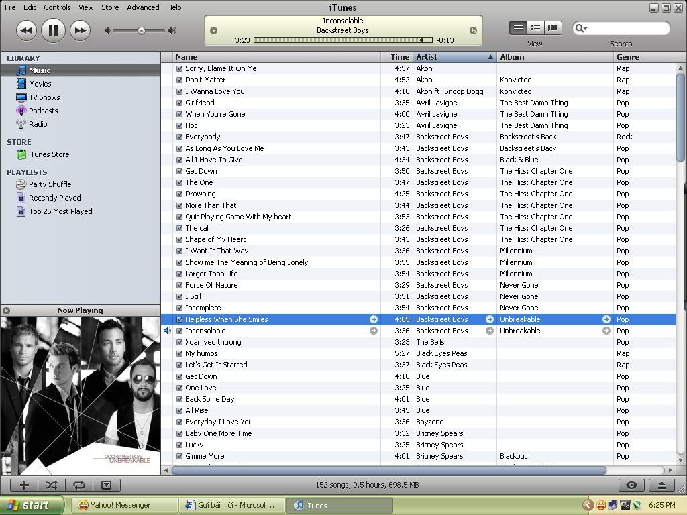Uncheck the Sorry, Blame It On Me song

coord(179,68)
